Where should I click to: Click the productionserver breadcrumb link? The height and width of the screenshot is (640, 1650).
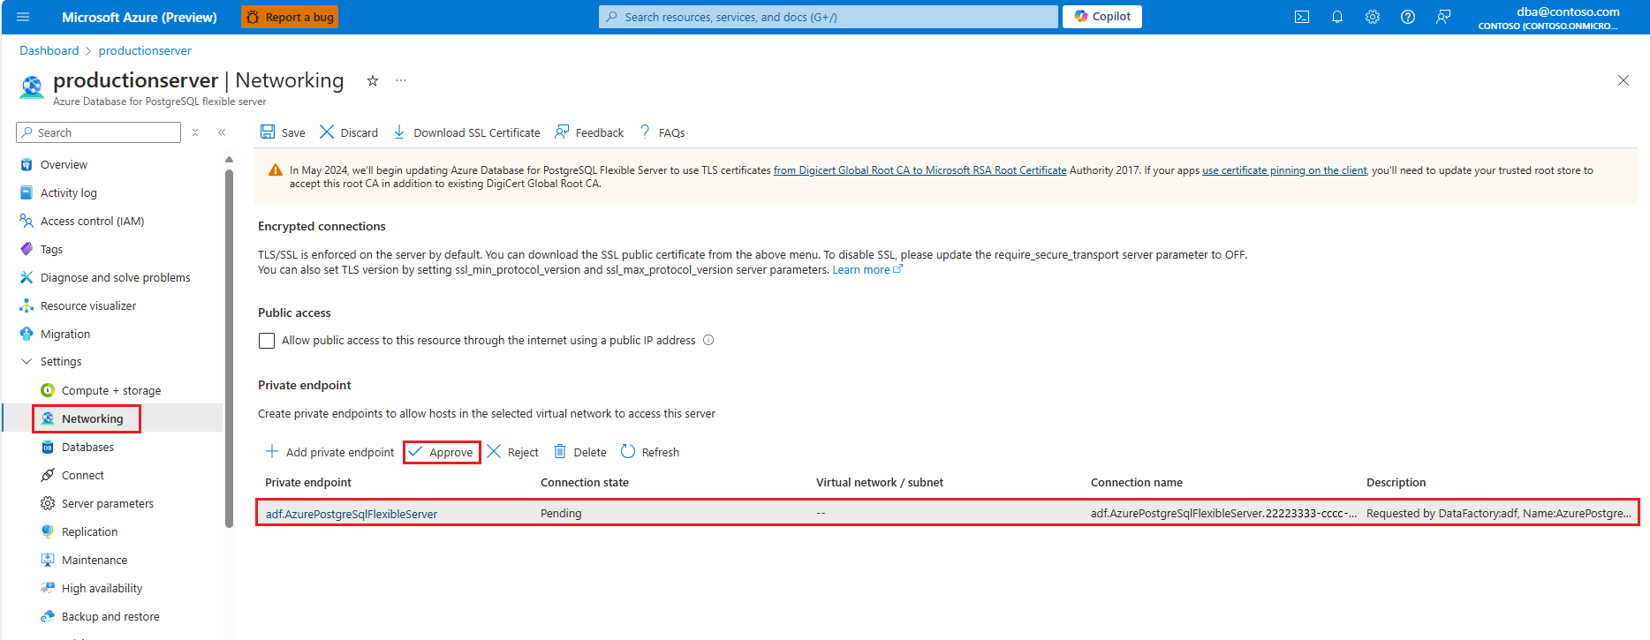tap(145, 50)
